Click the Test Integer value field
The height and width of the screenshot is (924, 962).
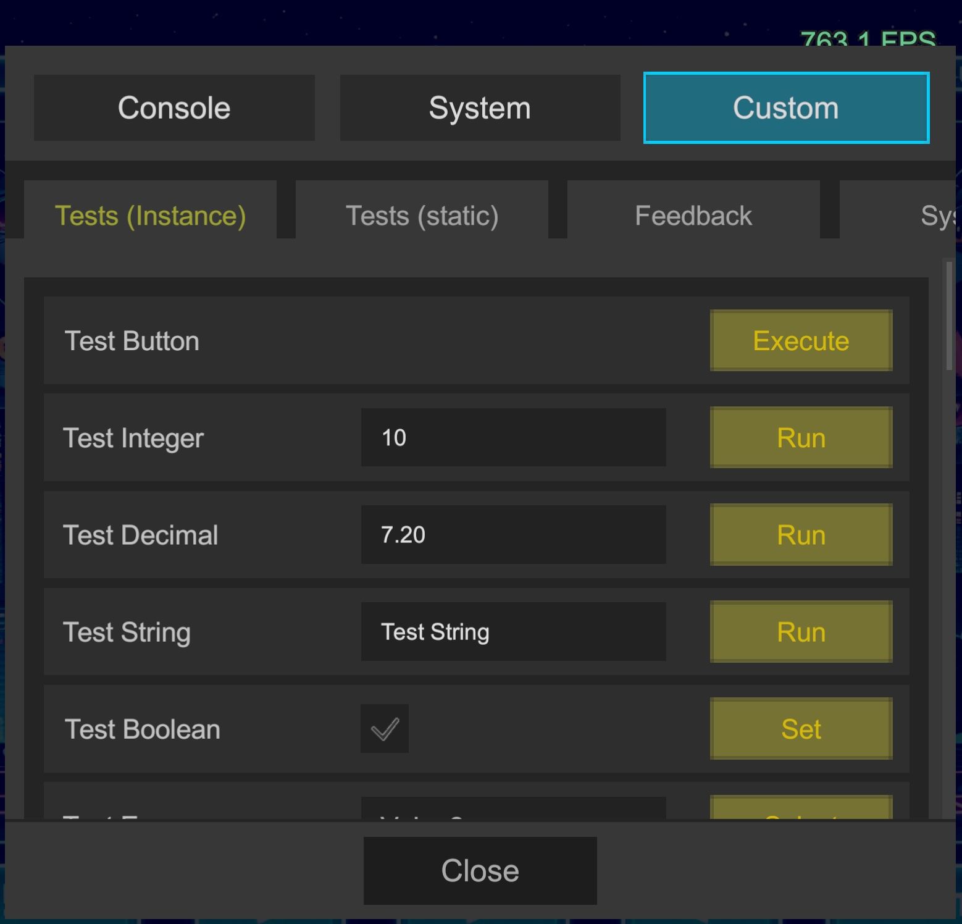[512, 437]
